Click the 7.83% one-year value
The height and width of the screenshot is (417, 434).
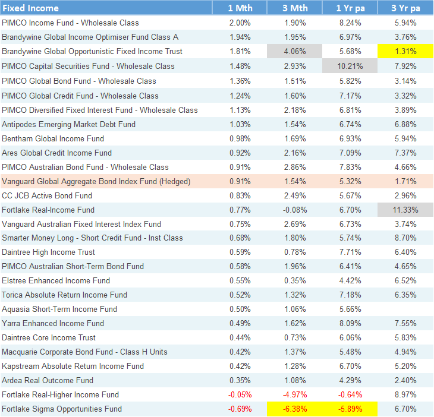click(350, 168)
